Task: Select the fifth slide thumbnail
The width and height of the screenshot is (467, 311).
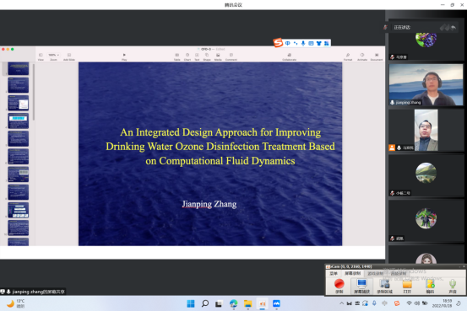Action: [x=19, y=138]
